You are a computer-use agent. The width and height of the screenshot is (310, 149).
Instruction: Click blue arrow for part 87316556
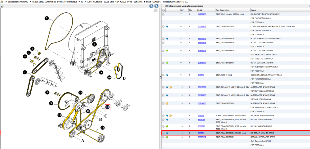tap(167, 87)
